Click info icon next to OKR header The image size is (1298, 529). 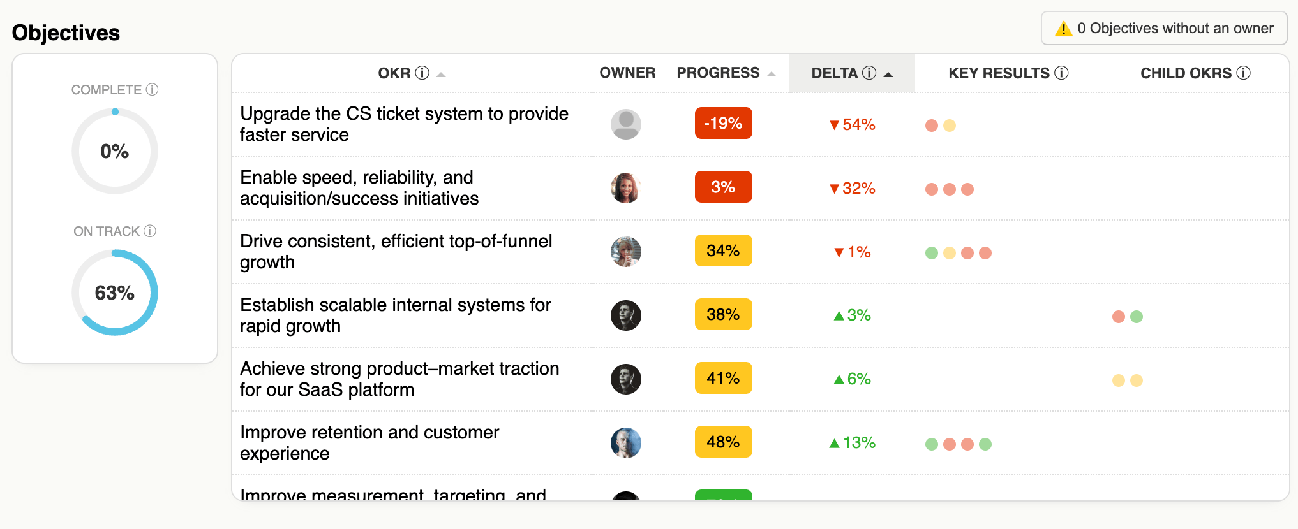tap(422, 73)
